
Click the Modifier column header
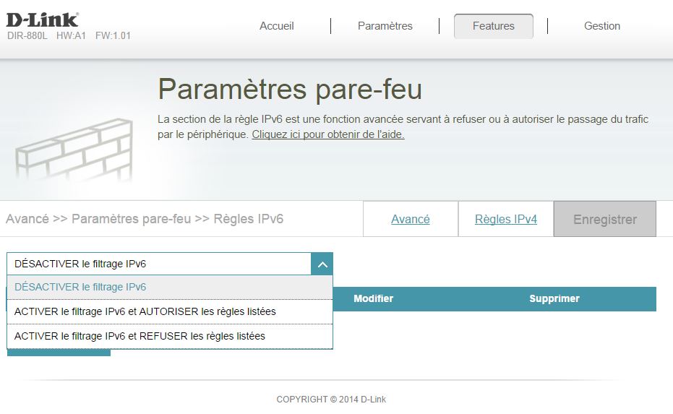point(373,299)
